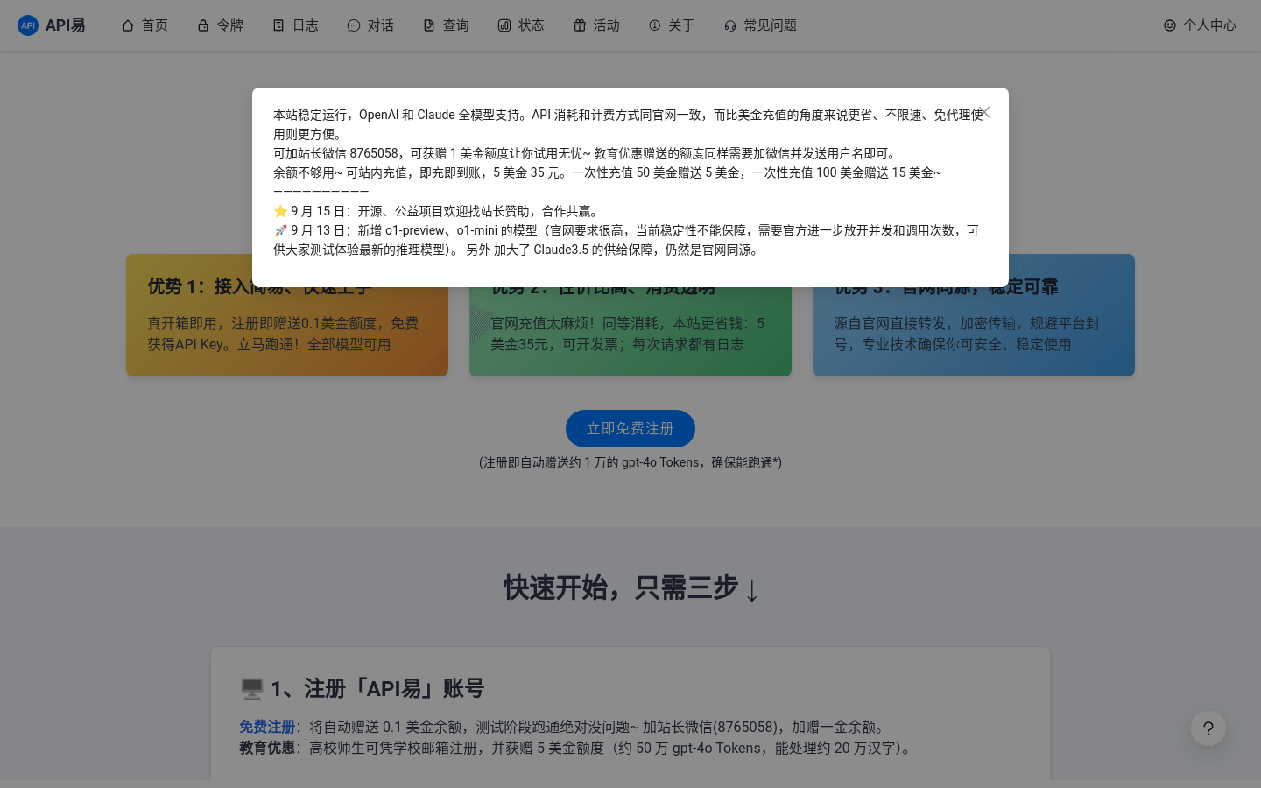The width and height of the screenshot is (1261, 788).
Task: Follow the 免费注册 link in step 1
Action: click(x=267, y=727)
